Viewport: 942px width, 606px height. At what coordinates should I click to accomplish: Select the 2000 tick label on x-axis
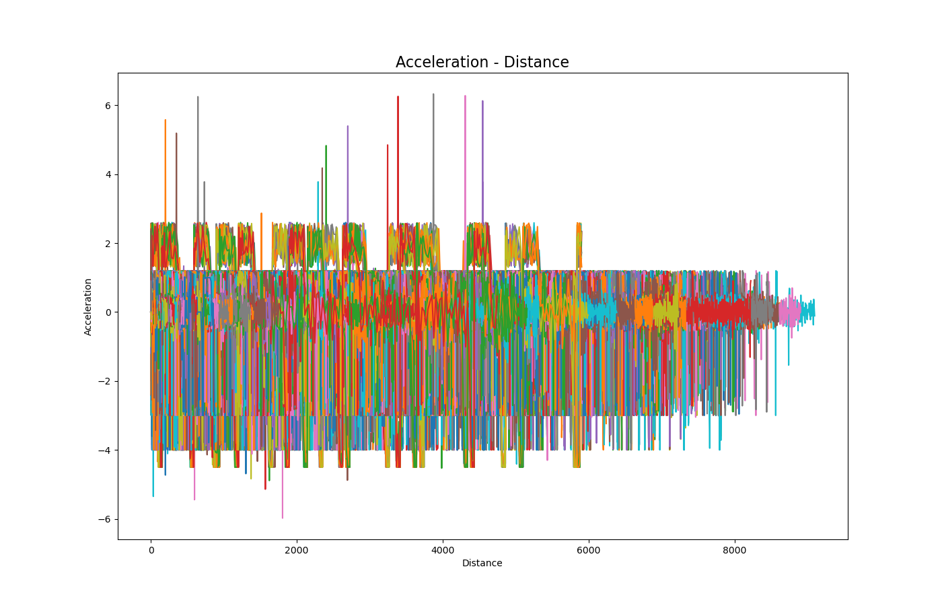297,549
